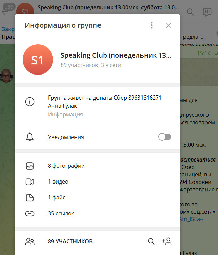This screenshot has width=218, height=255.
Task: Click the participants people icon
Action: point(30,241)
